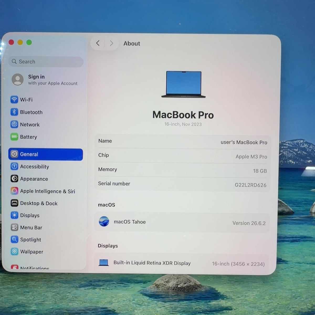
Task: Click the Menu Bar icon in sidebar
Action: 14,227
